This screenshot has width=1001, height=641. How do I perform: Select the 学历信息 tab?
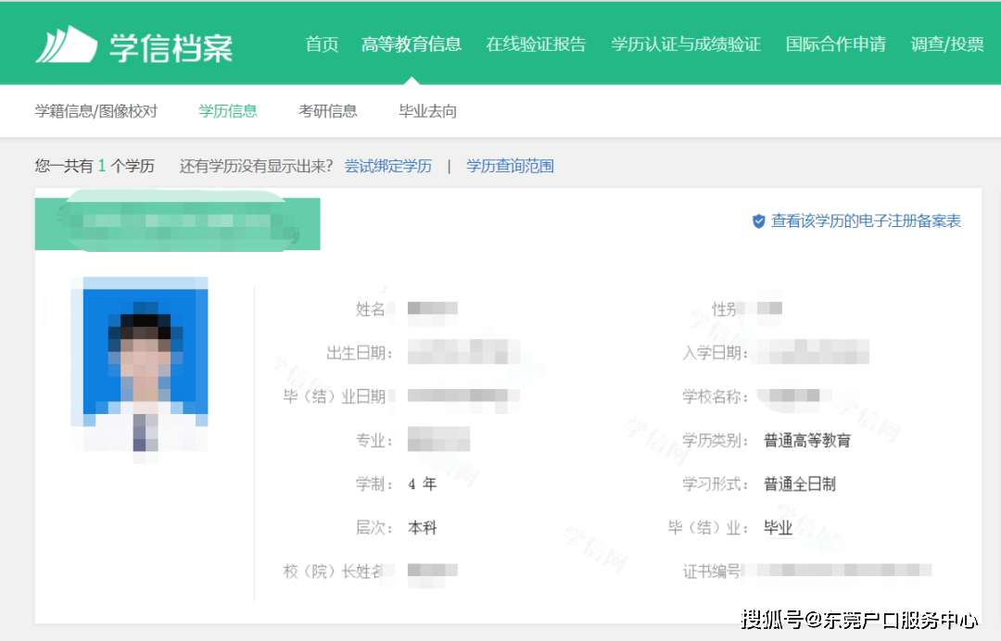[x=228, y=110]
